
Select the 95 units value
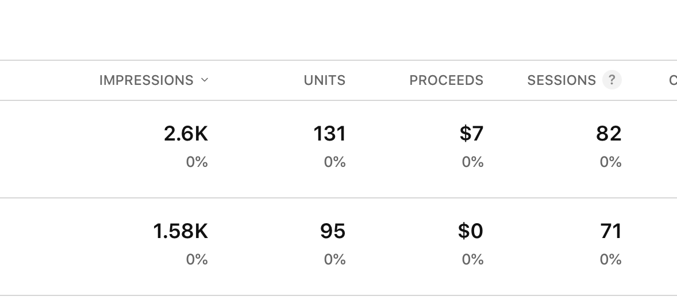tap(333, 231)
